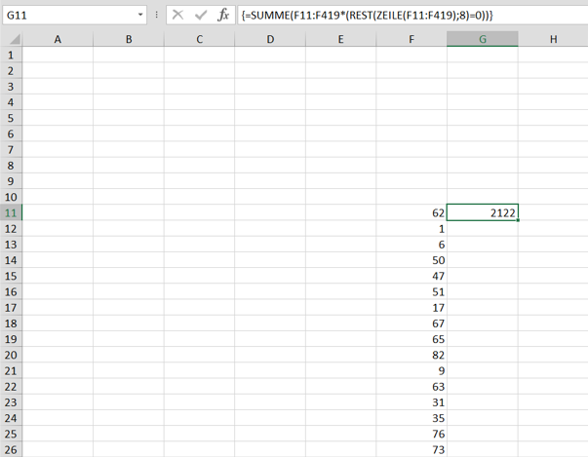Click the Enter checkmark icon in formula bar
Image resolution: width=588 pixels, height=457 pixels.
[201, 15]
